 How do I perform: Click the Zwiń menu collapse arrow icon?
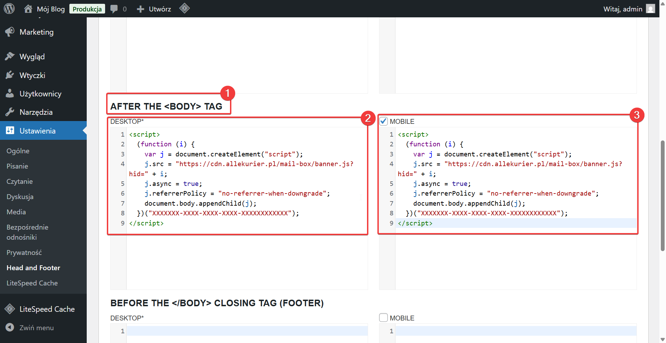coord(10,327)
